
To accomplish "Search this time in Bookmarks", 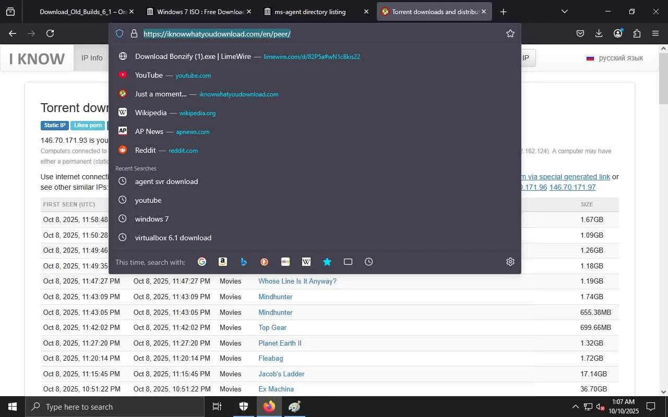I will 327,262.
